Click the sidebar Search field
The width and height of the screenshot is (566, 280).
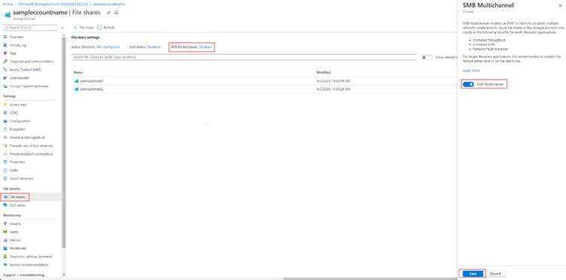pos(30,27)
